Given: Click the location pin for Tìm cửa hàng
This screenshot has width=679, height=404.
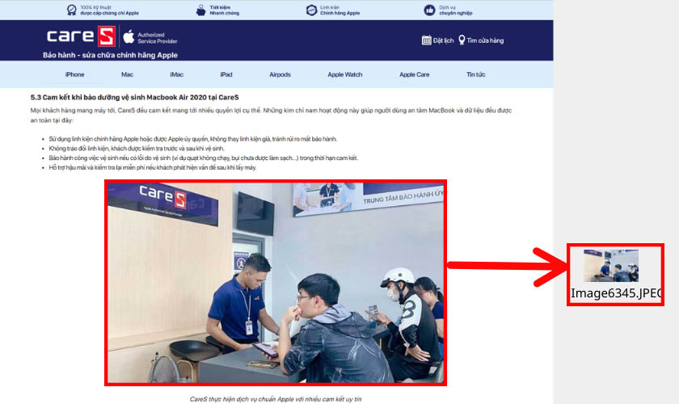Looking at the screenshot, I should point(462,40).
